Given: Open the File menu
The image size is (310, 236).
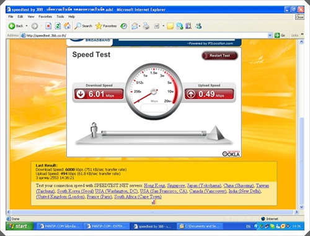Looking at the screenshot, I should point(11,17).
